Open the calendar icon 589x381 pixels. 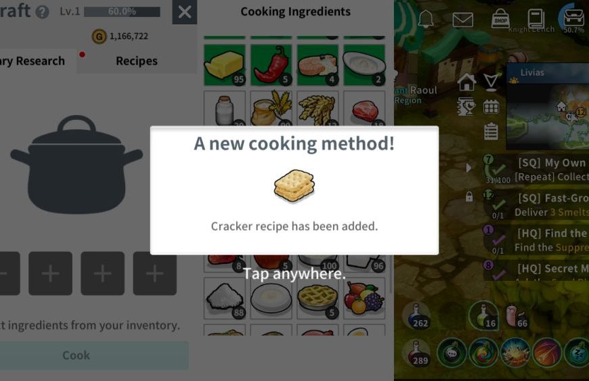(x=491, y=107)
